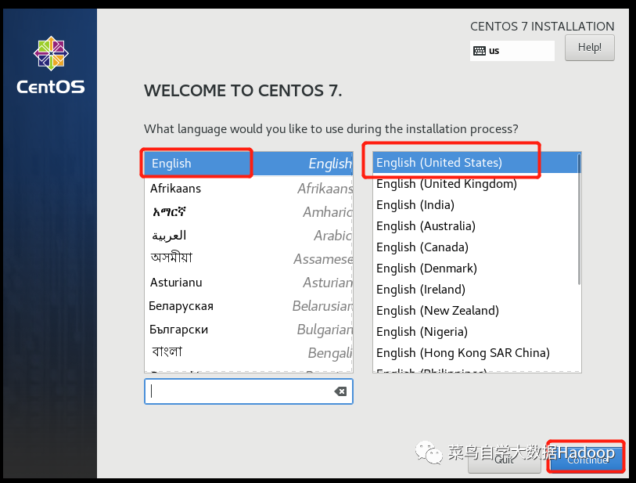The width and height of the screenshot is (636, 483).
Task: Choose English (United Kingdom) locale
Action: tap(475, 184)
